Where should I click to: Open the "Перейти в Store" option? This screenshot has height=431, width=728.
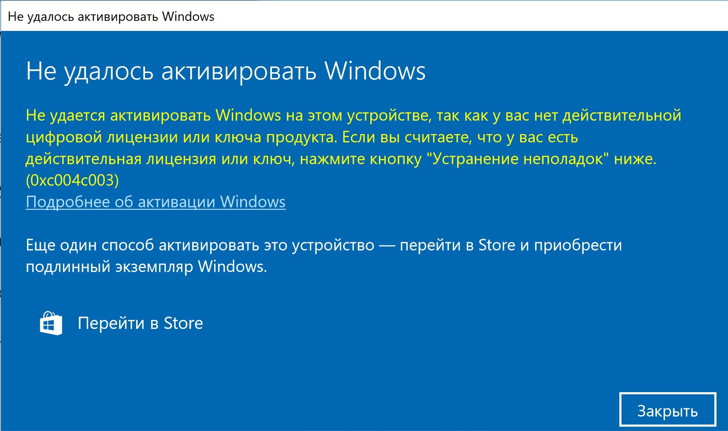tap(140, 324)
